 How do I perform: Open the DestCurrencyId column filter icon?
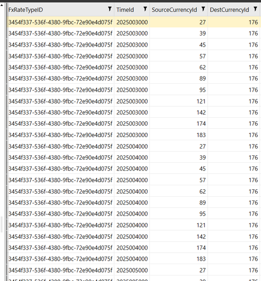click(x=255, y=9)
